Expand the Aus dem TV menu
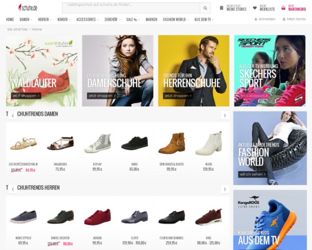This screenshot has width=312, height=250. pos(204,19)
